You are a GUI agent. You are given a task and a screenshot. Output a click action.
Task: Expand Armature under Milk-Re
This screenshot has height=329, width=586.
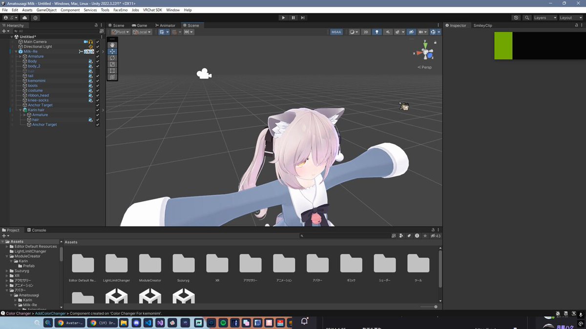[x=20, y=57]
